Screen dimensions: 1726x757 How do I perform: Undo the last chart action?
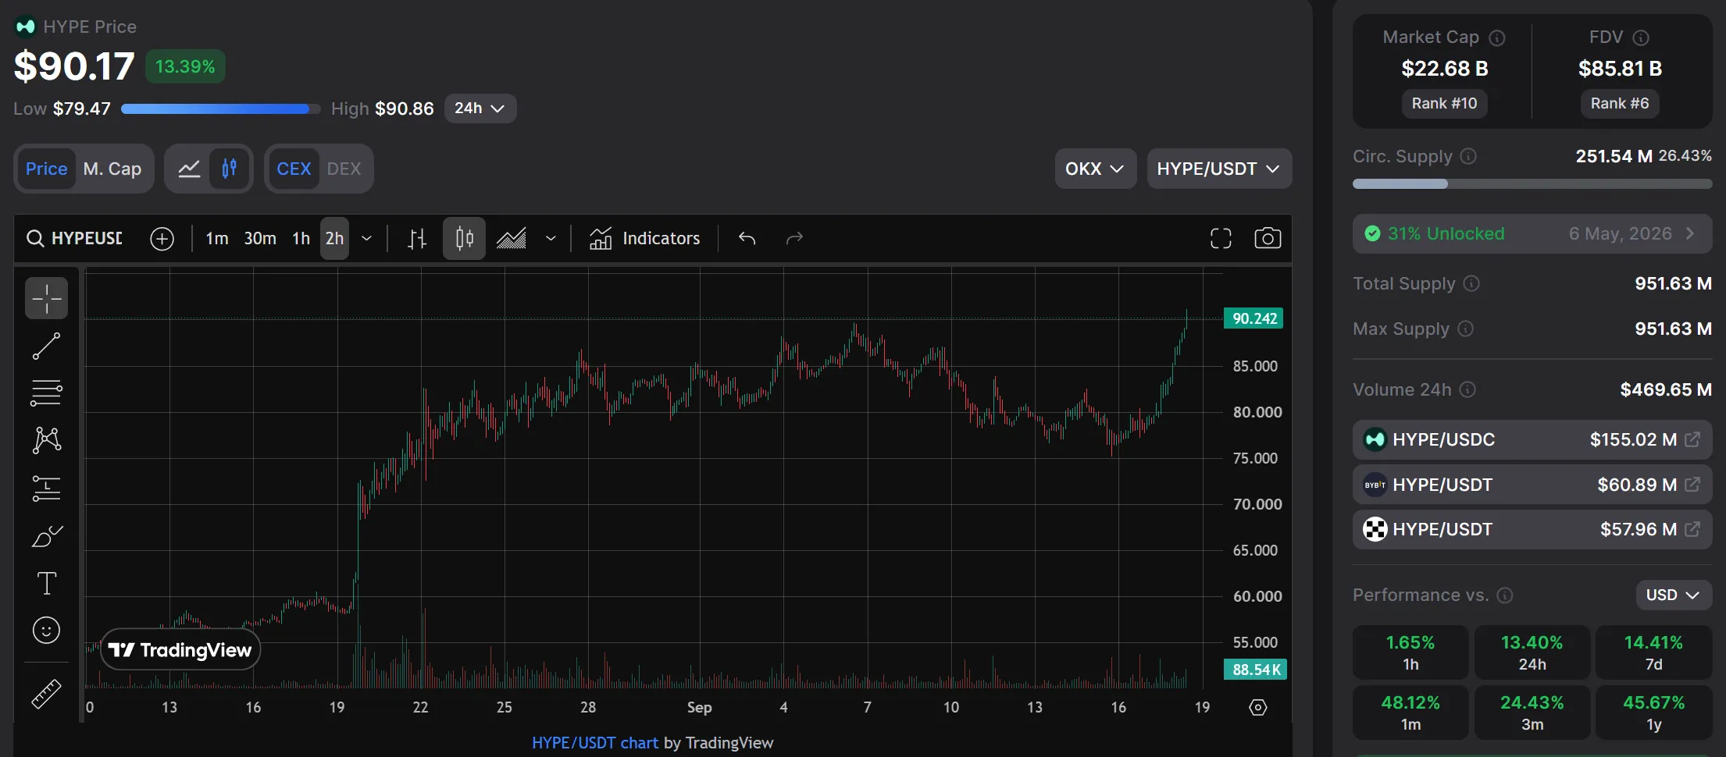pos(747,239)
